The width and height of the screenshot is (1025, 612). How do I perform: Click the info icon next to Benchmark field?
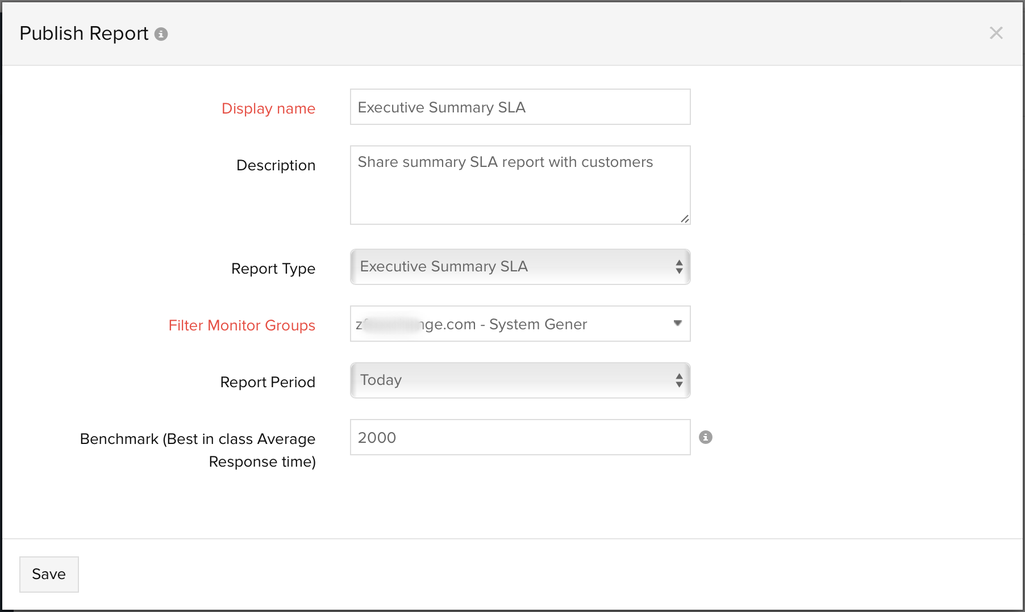[705, 437]
